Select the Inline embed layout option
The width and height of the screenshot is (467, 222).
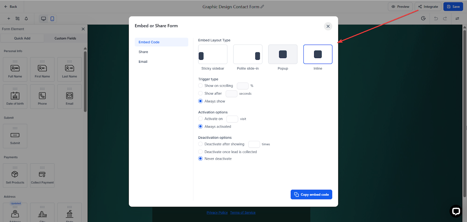318,54
